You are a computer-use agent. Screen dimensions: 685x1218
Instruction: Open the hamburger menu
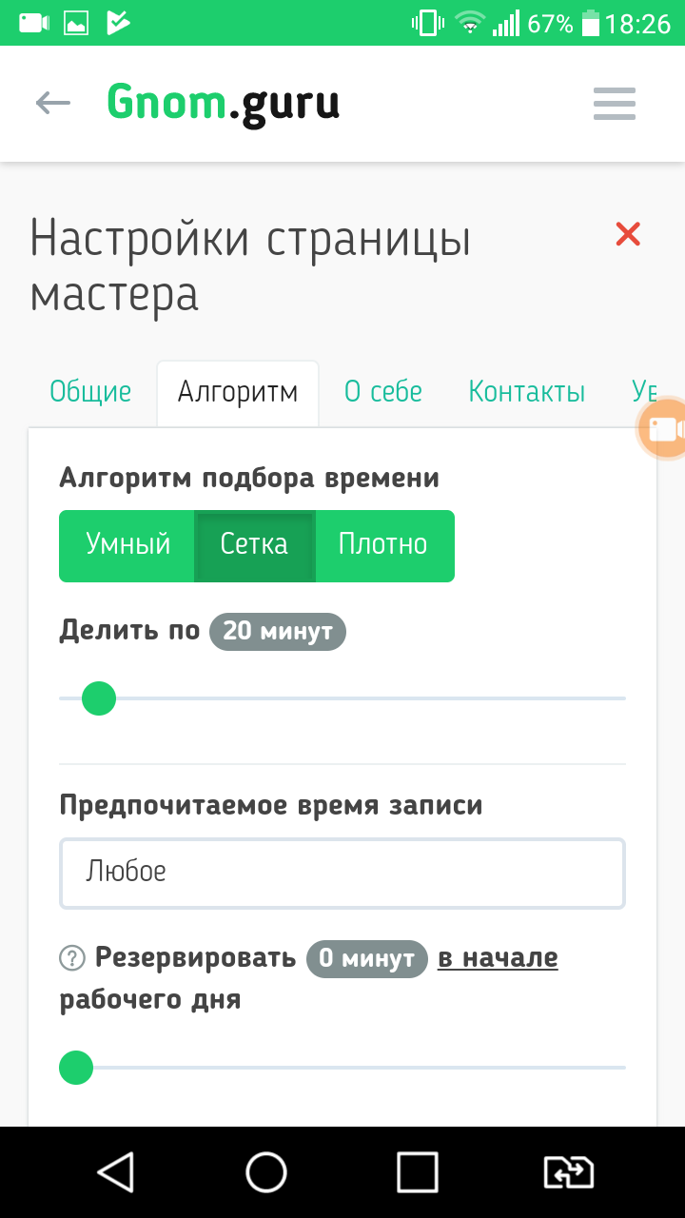[x=614, y=104]
